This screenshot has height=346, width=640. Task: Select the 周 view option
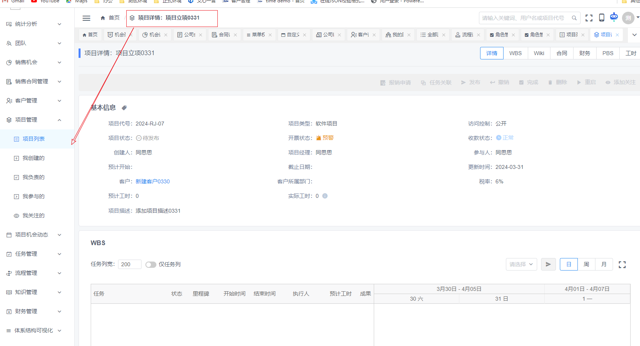click(586, 264)
